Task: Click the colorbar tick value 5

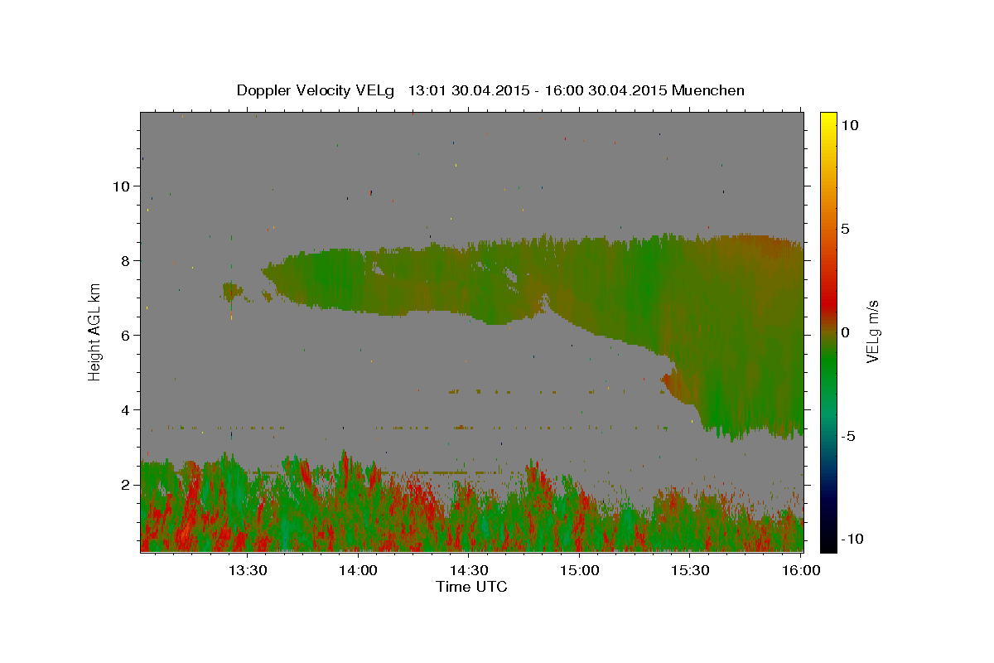Action: (847, 228)
